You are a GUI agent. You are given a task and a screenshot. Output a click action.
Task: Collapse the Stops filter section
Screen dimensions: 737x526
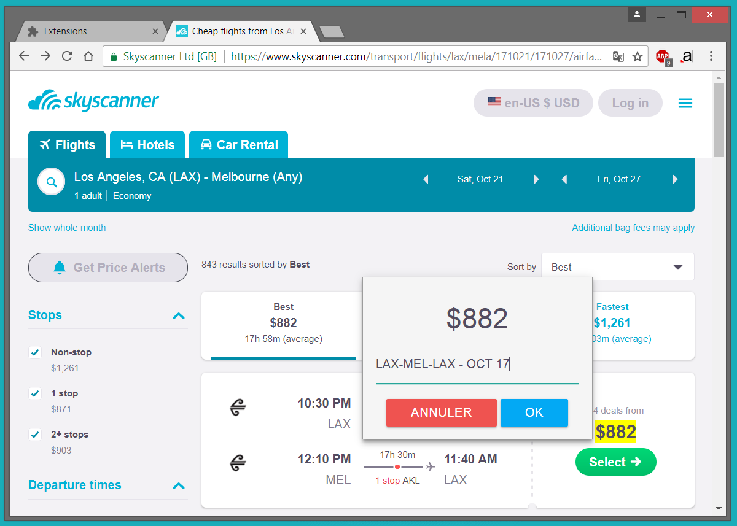click(179, 315)
